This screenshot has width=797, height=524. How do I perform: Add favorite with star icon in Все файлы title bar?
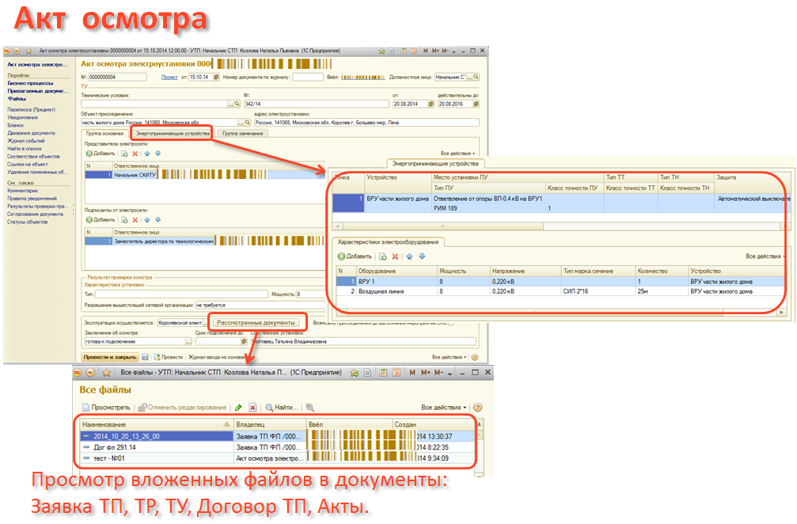105,372
